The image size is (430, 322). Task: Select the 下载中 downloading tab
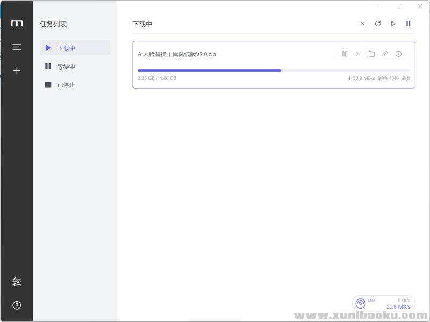(x=75, y=48)
